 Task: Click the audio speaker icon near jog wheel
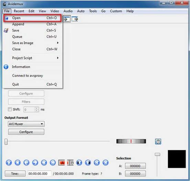tap(158, 141)
